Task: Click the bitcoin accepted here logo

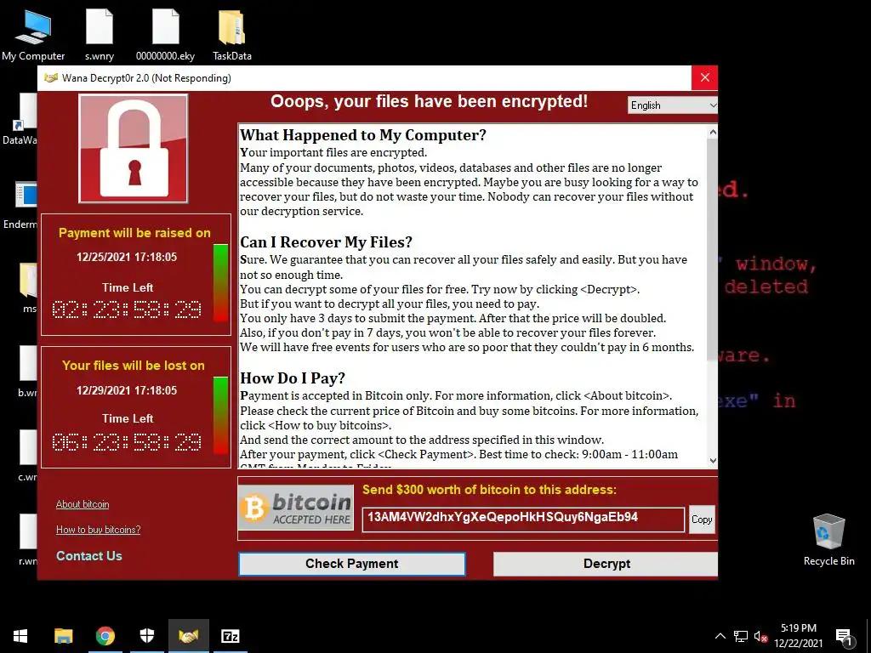Action: [296, 508]
